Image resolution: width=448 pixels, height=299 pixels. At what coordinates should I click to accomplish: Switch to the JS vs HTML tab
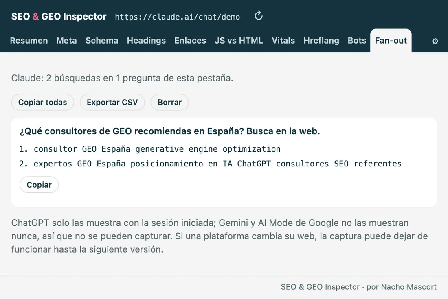pos(239,41)
